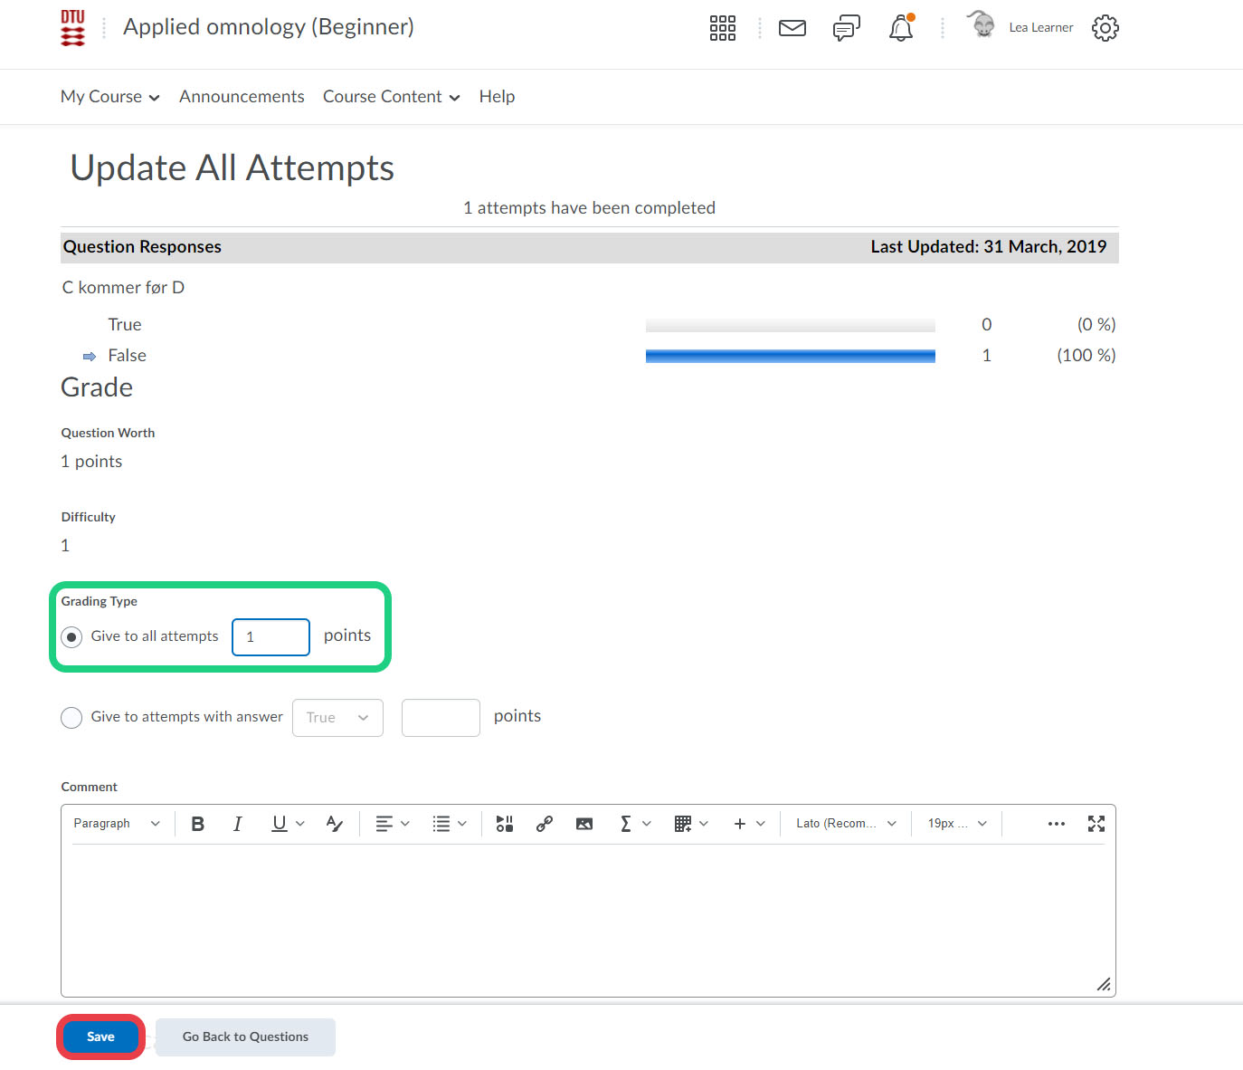
Task: Insert image in comment editor
Action: click(584, 824)
